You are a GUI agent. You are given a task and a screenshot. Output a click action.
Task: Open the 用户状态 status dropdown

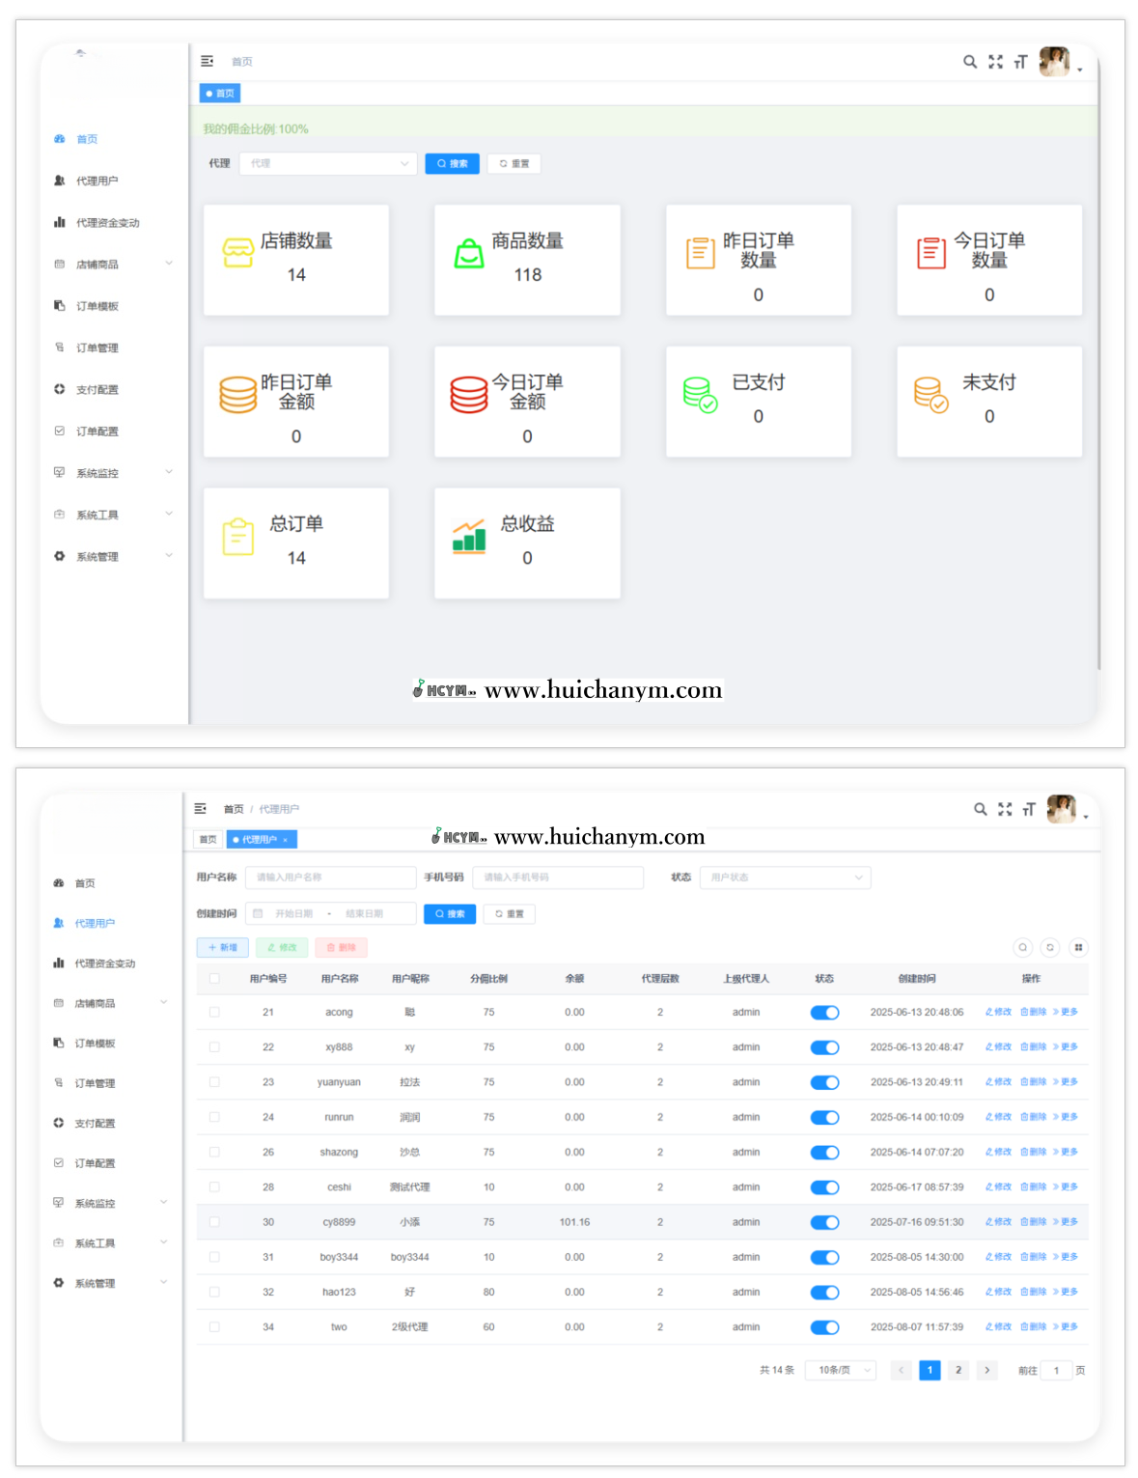(785, 878)
